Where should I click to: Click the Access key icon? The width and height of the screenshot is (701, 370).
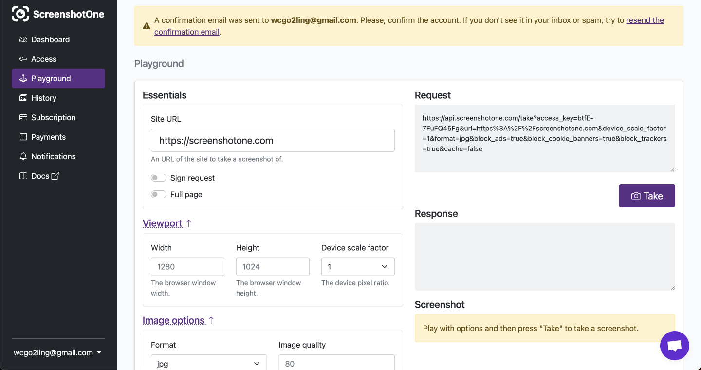23,59
